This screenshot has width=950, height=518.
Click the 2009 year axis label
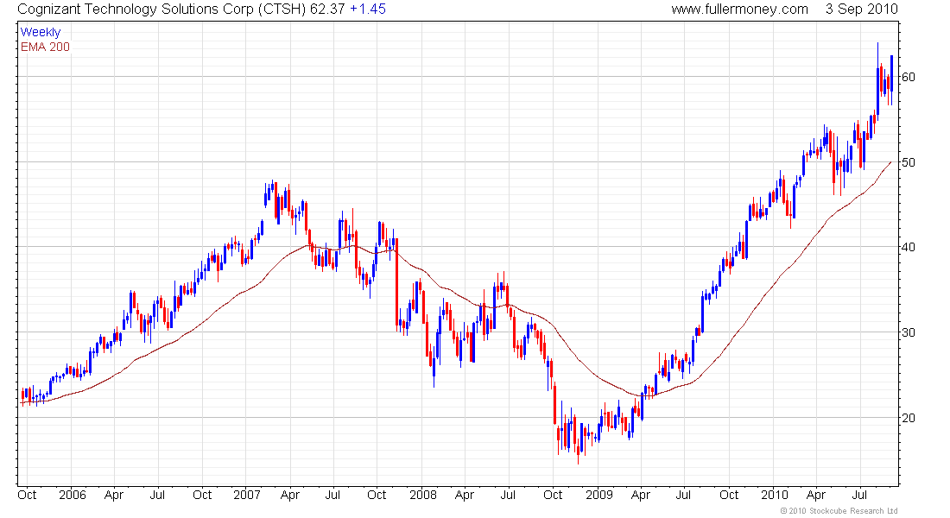tap(599, 495)
